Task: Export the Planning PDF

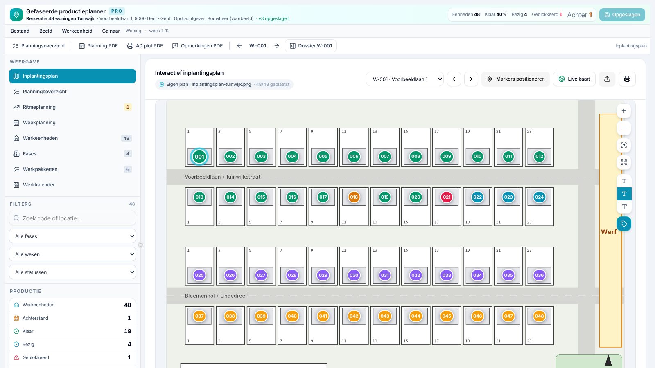Action: point(98,46)
